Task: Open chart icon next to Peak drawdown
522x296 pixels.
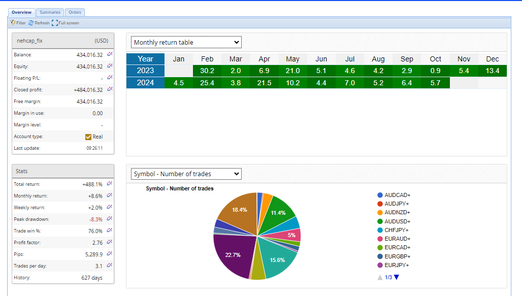Action: coord(109,219)
